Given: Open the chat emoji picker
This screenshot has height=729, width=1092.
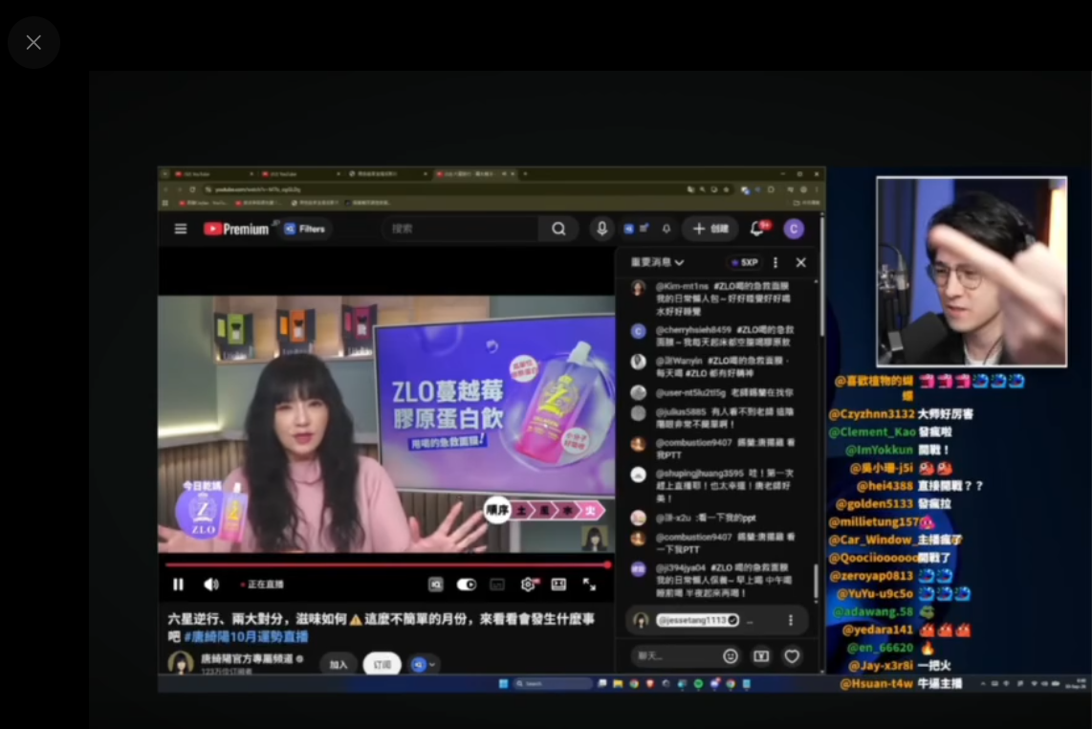Looking at the screenshot, I should point(730,656).
